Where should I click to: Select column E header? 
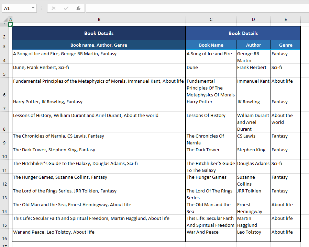click(285, 20)
